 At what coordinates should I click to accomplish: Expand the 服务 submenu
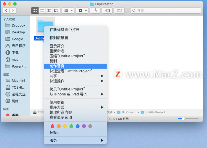point(75,140)
